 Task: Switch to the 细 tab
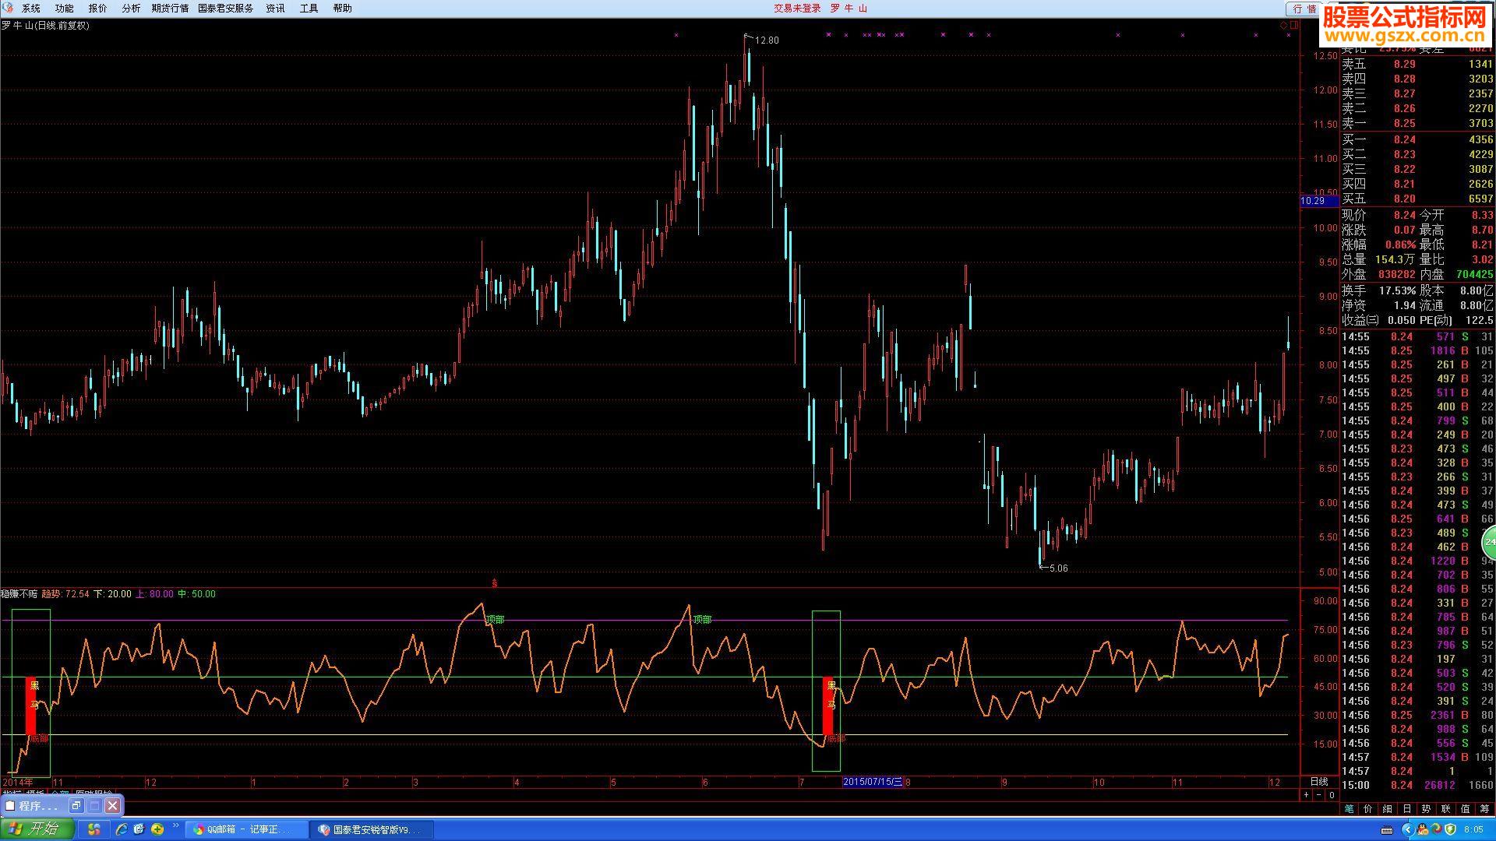tap(1388, 809)
